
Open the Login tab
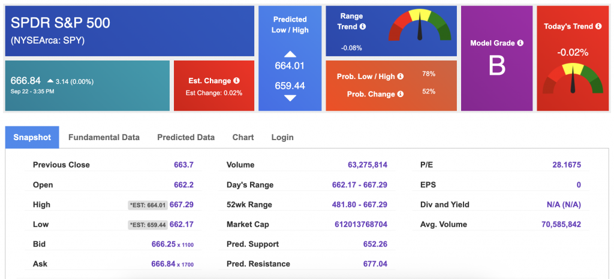(x=282, y=137)
